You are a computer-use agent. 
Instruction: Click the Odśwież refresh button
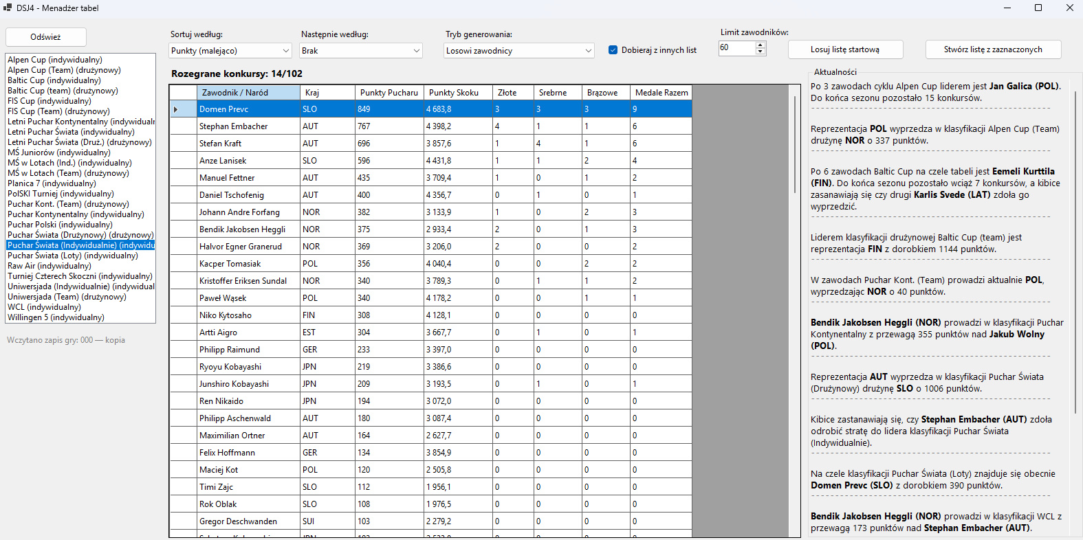[x=45, y=37]
